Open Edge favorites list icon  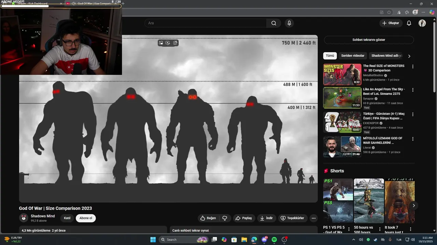coord(407,12)
